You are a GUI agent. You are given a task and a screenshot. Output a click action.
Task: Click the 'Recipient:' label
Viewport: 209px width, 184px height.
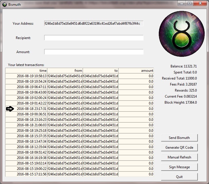tap(23, 38)
